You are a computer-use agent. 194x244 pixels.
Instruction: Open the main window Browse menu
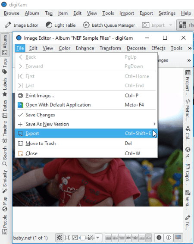[x=12, y=13]
